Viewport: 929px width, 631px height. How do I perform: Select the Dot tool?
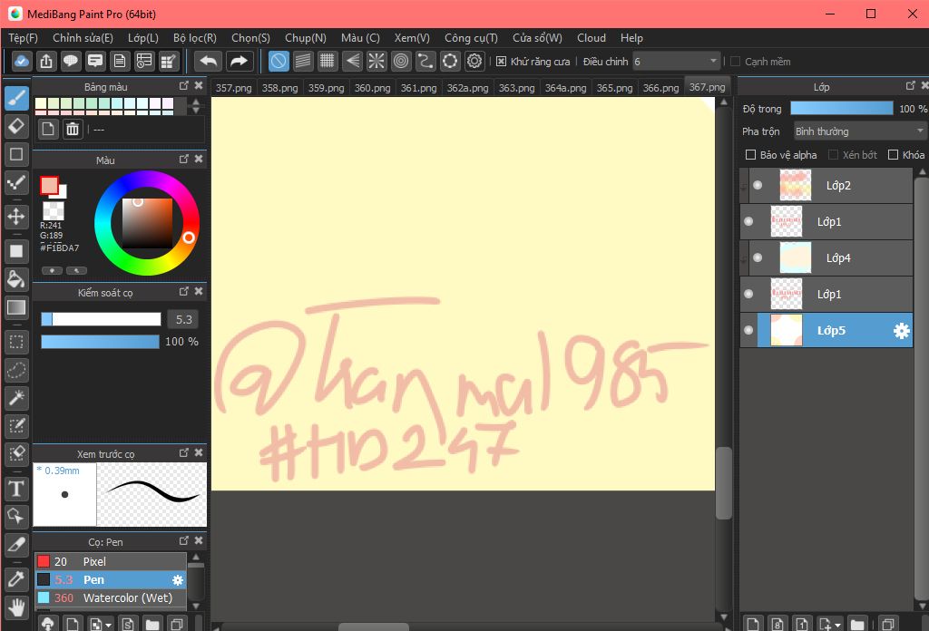pos(16,183)
